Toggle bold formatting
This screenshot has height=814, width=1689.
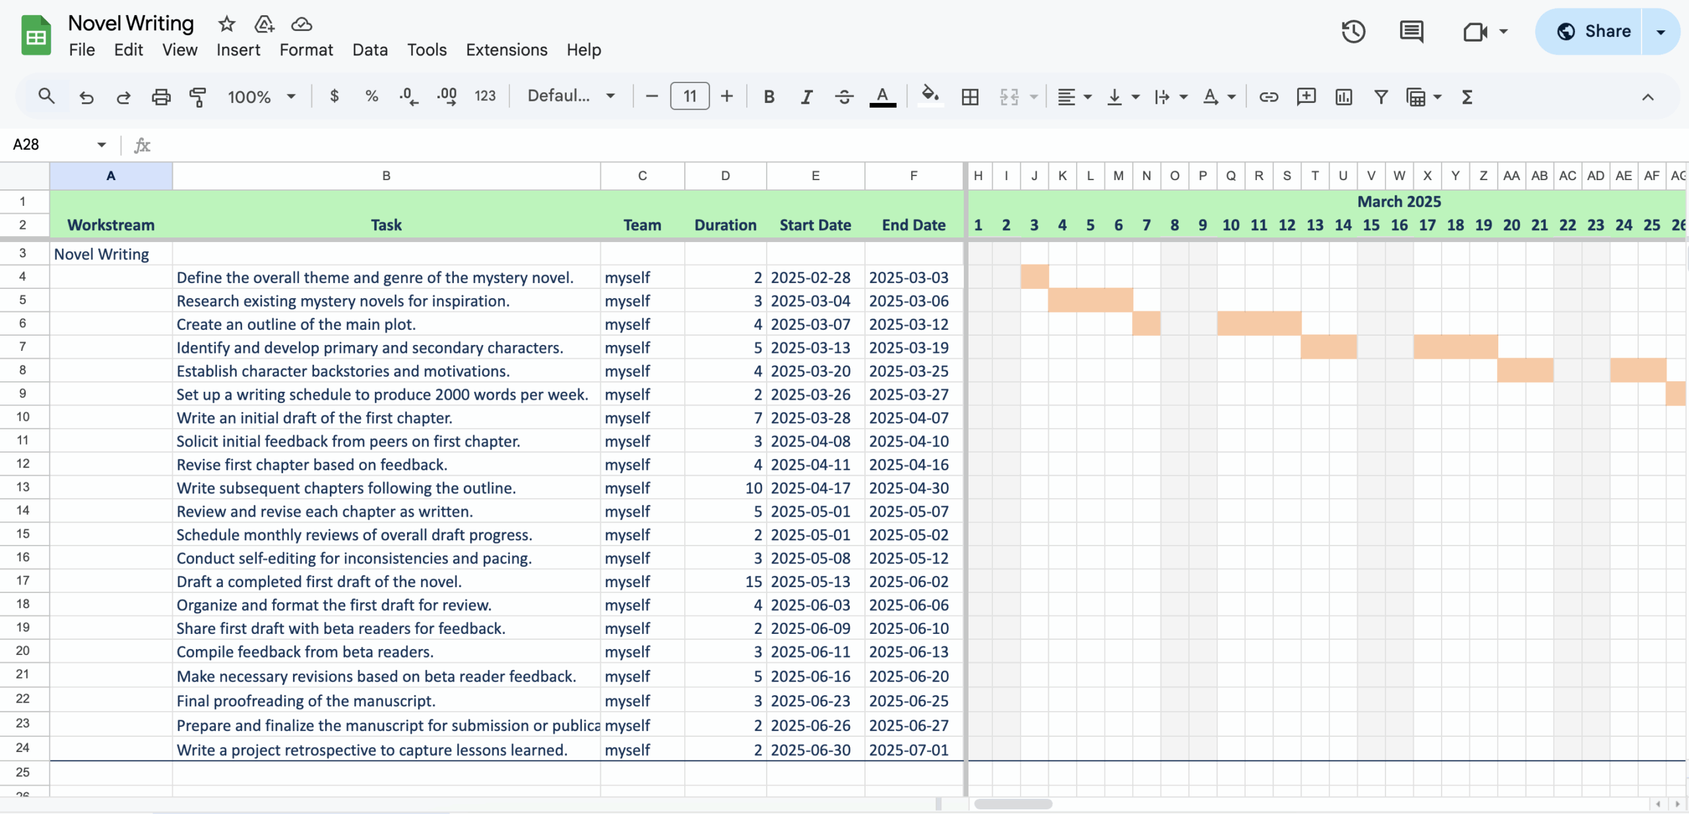(768, 96)
